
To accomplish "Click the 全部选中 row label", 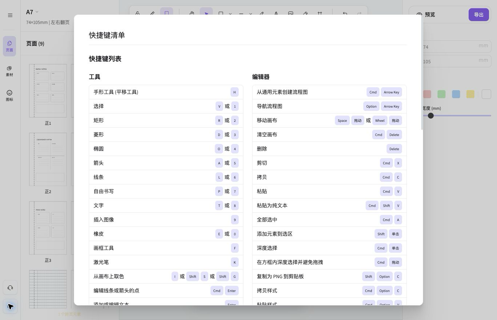I will tap(267, 220).
